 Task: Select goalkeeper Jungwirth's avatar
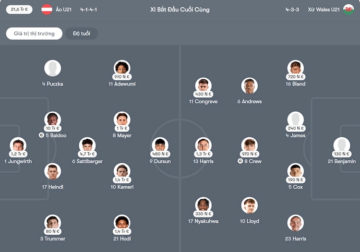coord(18,146)
